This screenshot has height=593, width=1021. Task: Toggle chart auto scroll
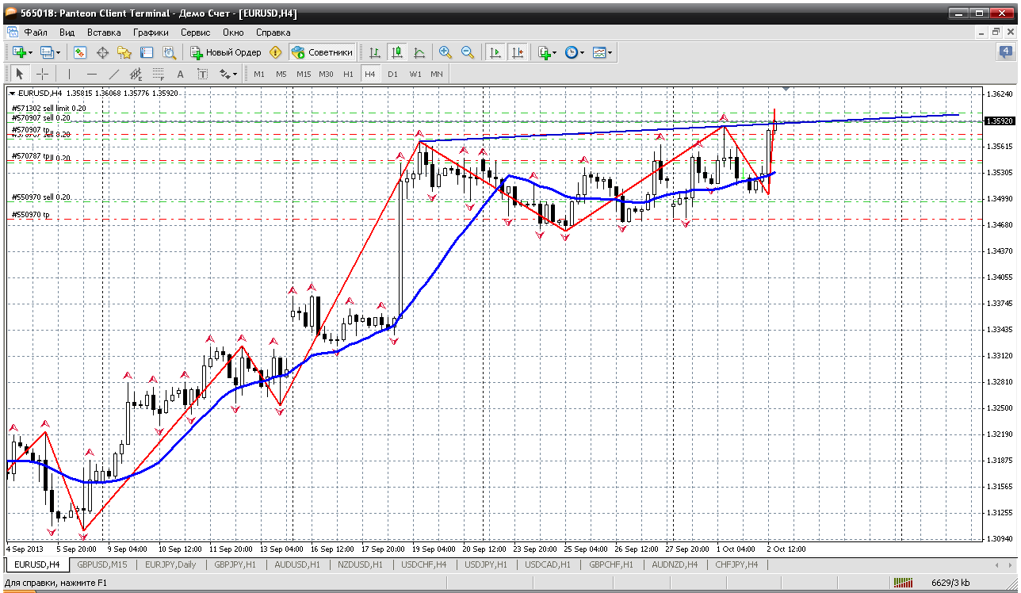click(495, 52)
